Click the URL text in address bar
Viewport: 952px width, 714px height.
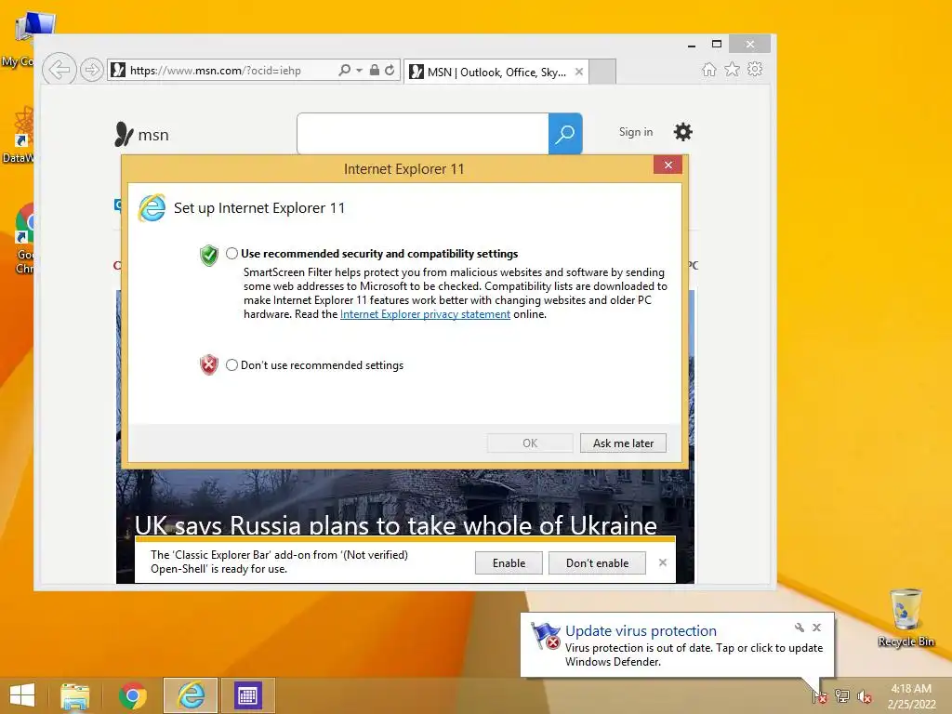216,71
